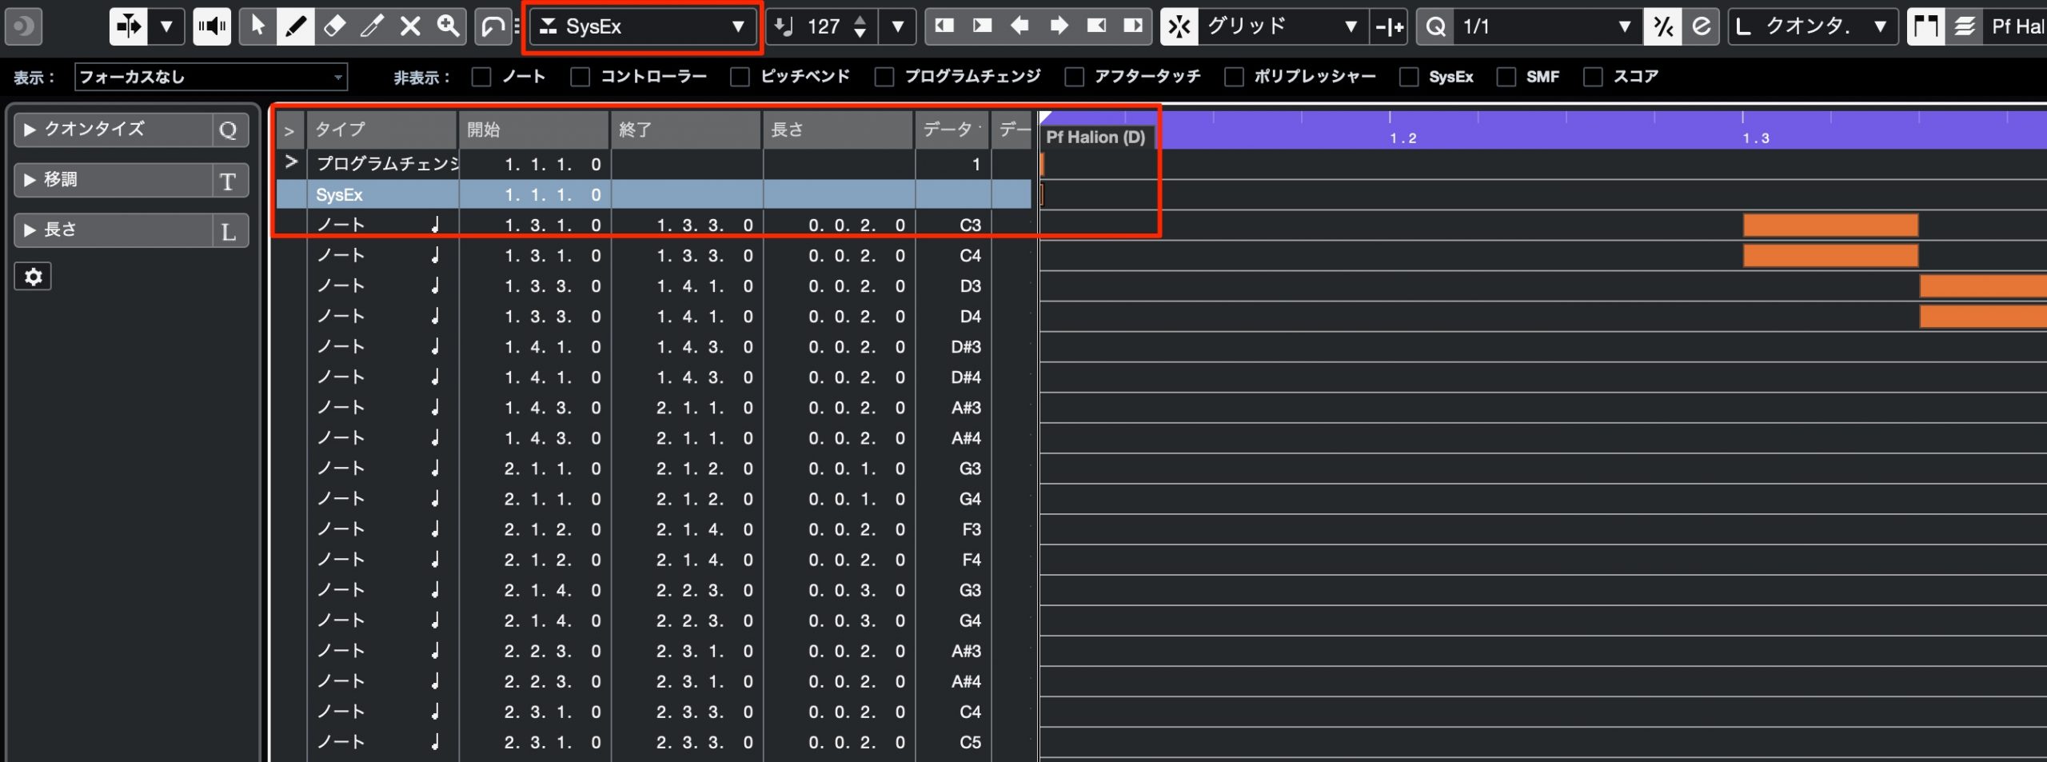Toggle Edit Active Part Only icon
Image resolution: width=2047 pixels, height=762 pixels.
(1965, 26)
